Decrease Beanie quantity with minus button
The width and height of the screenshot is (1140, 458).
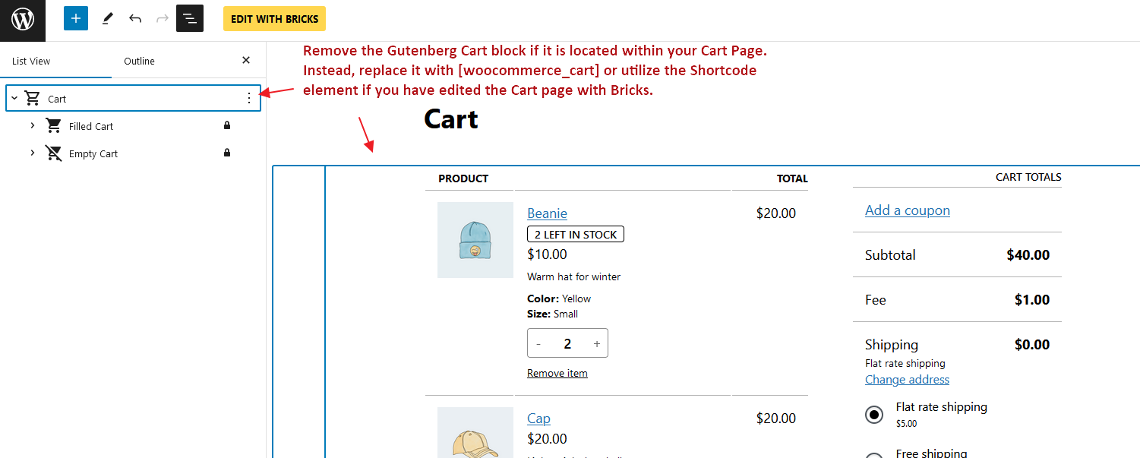pyautogui.click(x=538, y=344)
